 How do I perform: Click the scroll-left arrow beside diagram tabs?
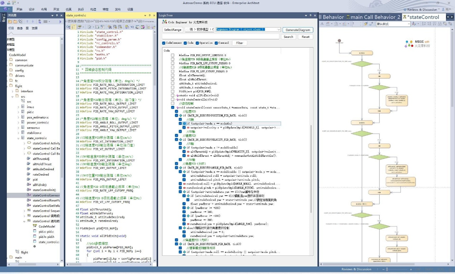(x=448, y=17)
